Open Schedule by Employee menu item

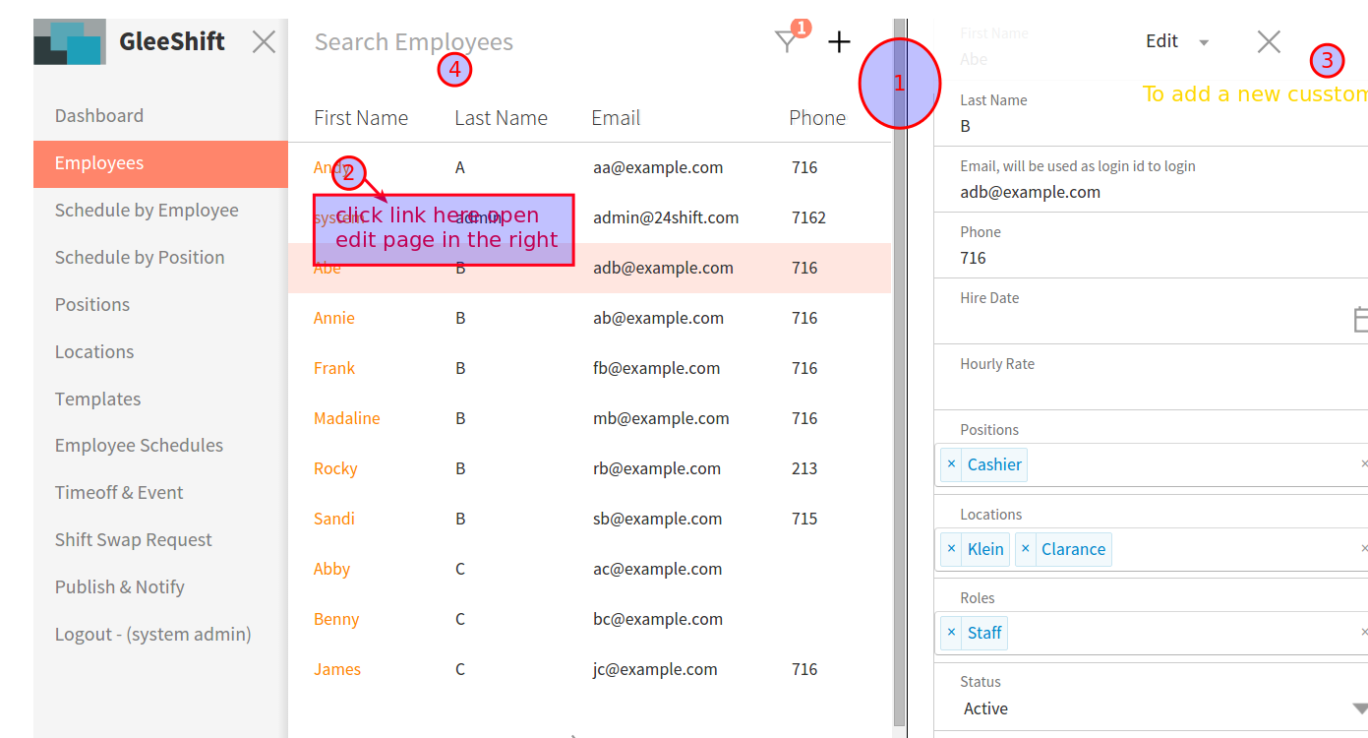(147, 210)
